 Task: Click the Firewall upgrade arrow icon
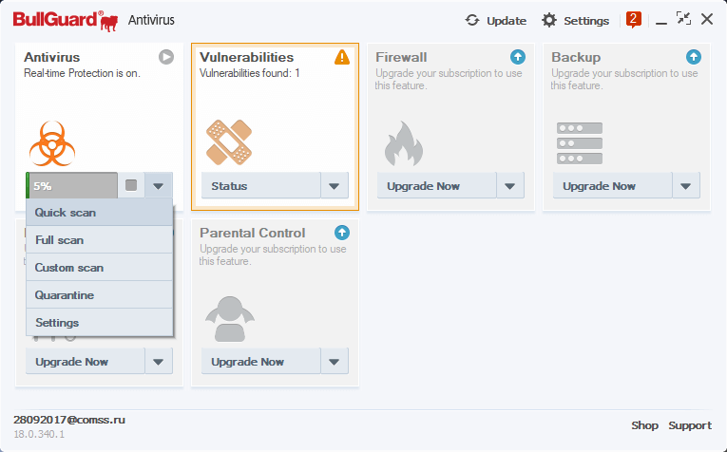(518, 57)
